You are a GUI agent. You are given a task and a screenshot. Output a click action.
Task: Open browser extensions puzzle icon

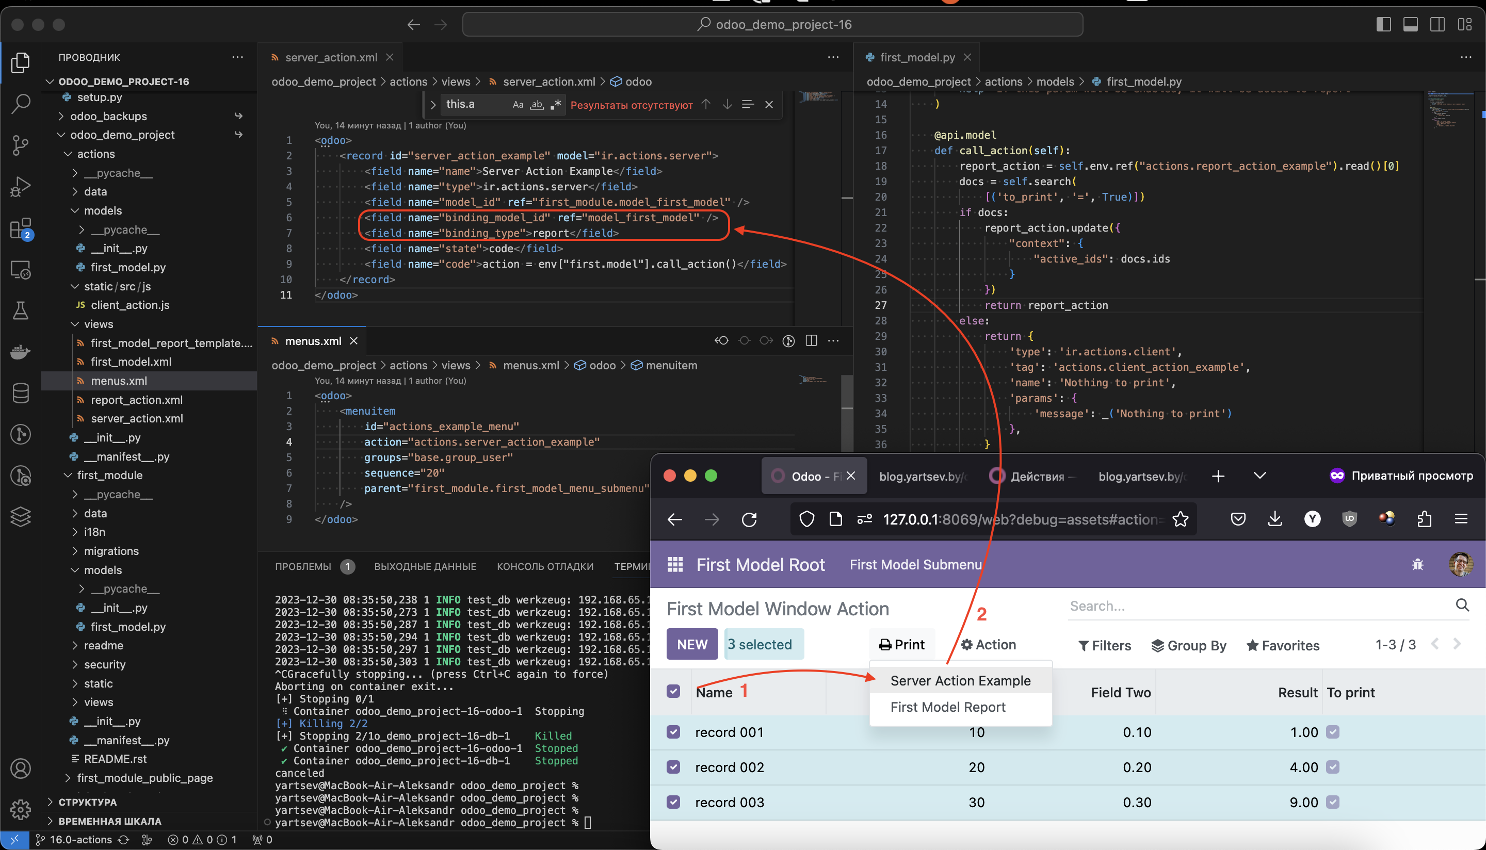(x=1424, y=519)
